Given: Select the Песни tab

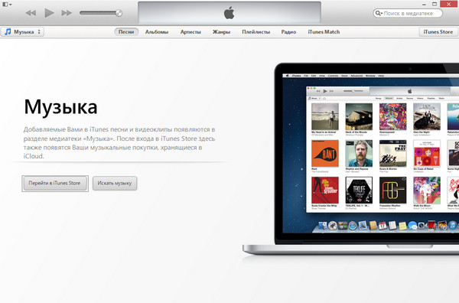Looking at the screenshot, I should tap(126, 32).
